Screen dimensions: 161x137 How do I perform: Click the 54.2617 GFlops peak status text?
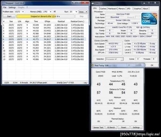(38, 82)
